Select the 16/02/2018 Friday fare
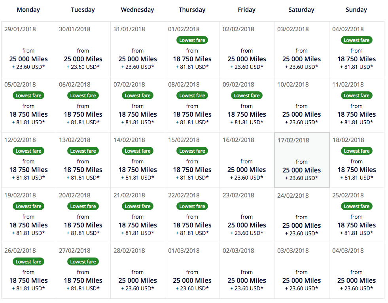The image size is (388, 303). tap(247, 160)
